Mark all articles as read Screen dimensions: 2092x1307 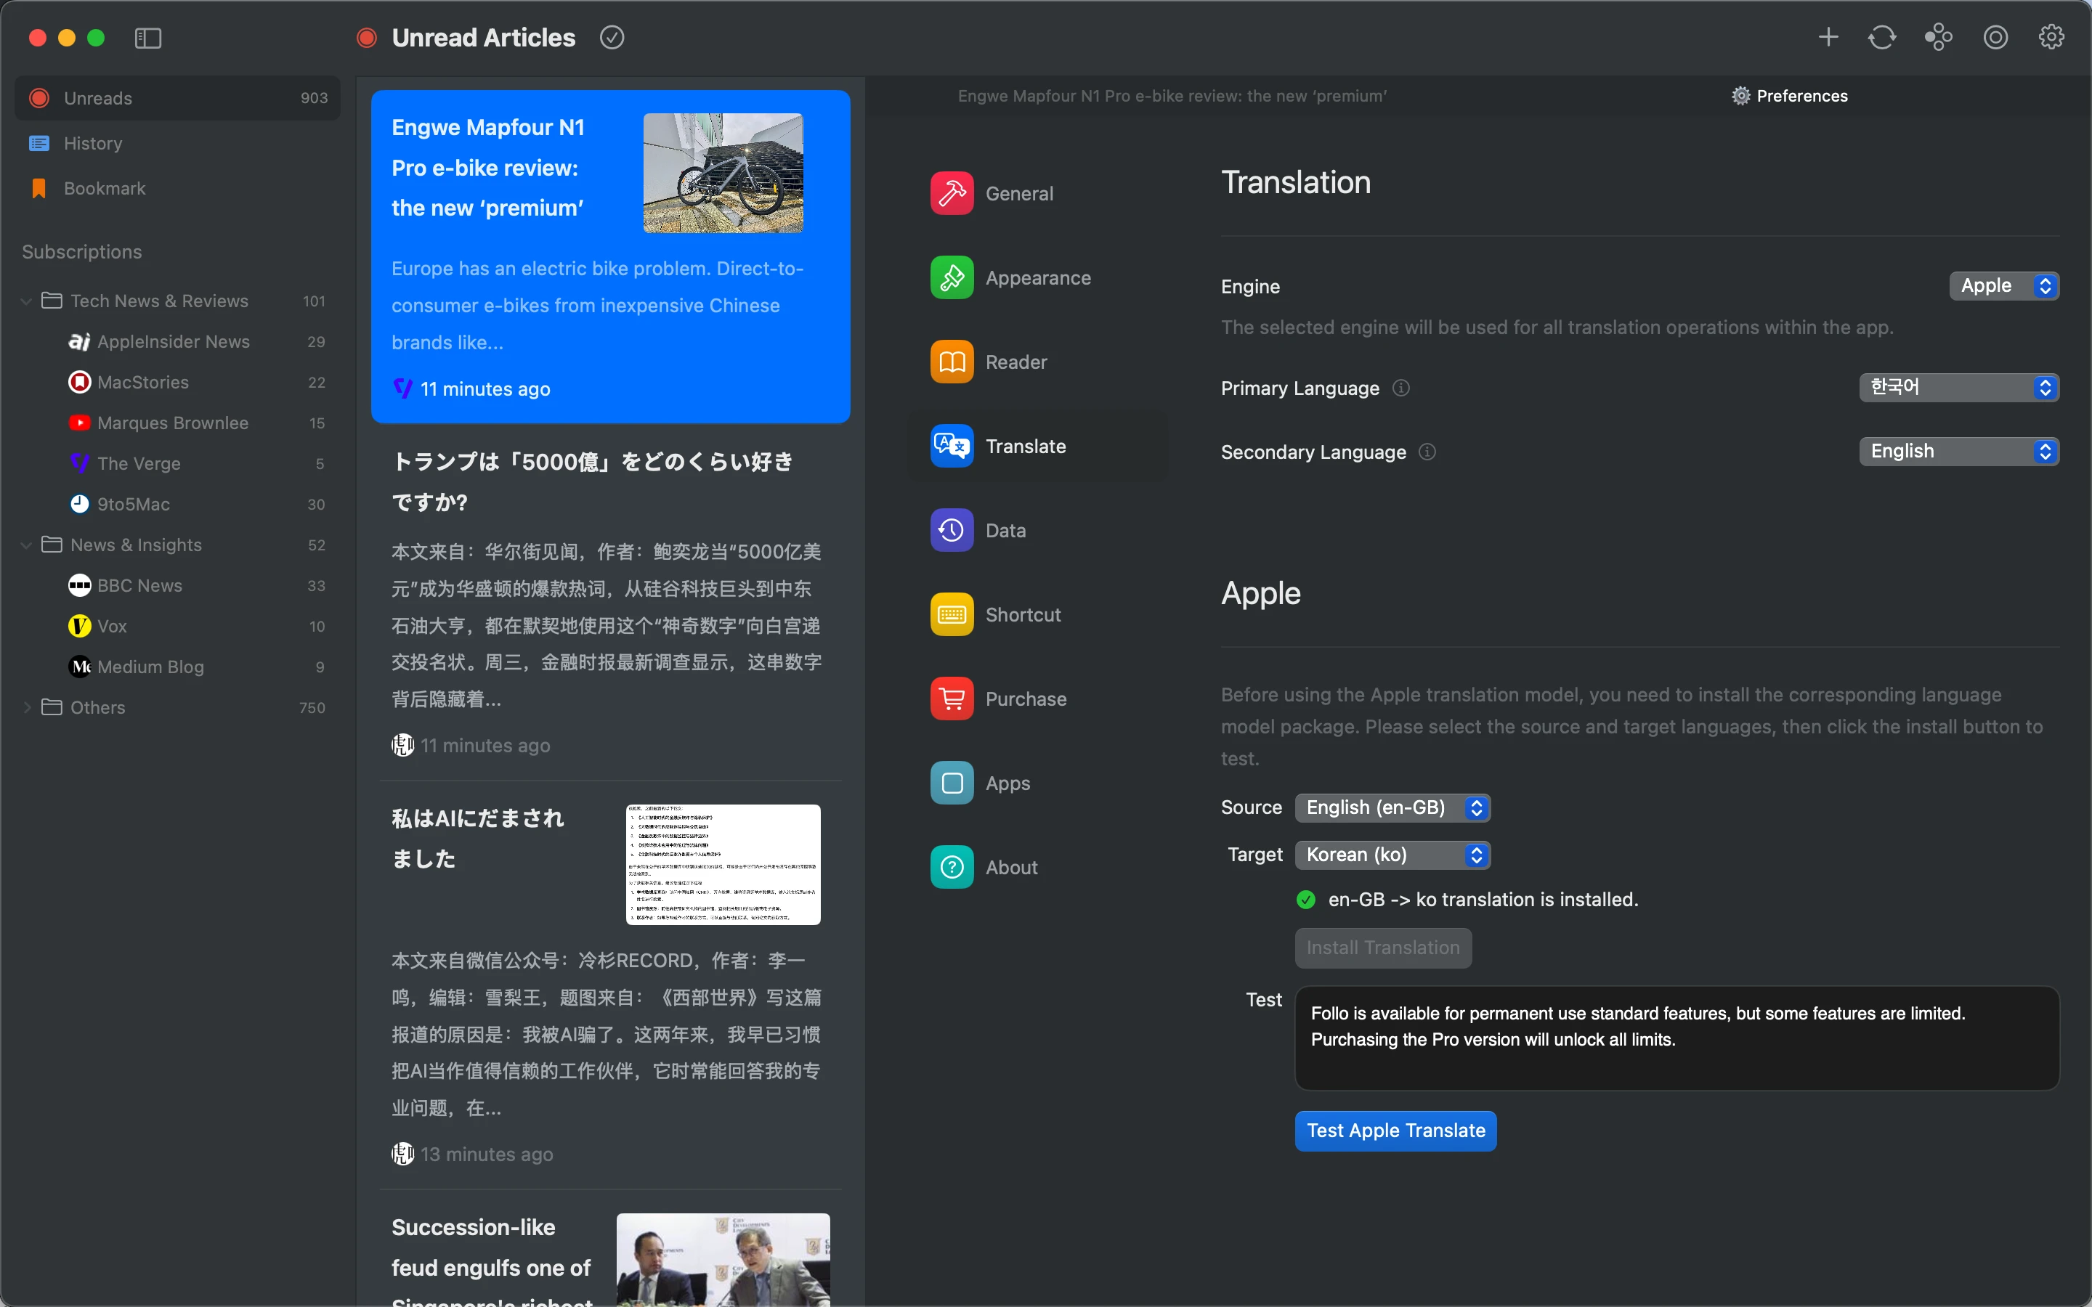pos(612,37)
